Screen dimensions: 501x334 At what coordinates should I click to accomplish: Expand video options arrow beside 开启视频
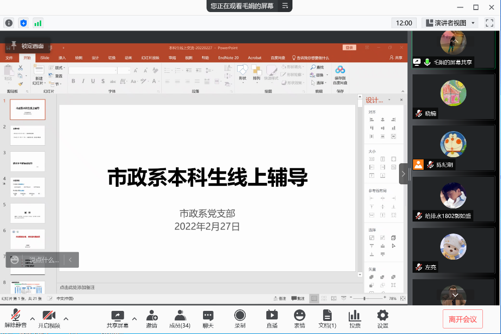[66, 318]
